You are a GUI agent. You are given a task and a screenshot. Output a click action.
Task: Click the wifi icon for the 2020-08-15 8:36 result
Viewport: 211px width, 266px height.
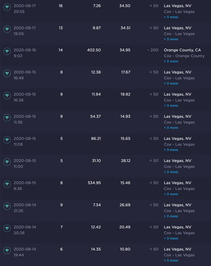pyautogui.click(x=7, y=184)
